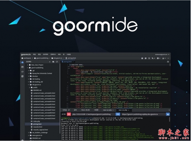Expand the ide-loading_old folder
Screen dimensions: 192x141
pos(28,82)
